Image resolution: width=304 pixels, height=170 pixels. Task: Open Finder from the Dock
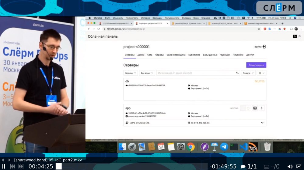[122, 147]
